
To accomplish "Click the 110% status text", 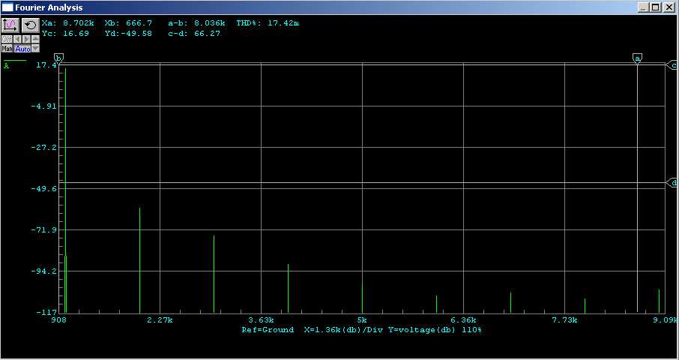I will tap(471, 330).
